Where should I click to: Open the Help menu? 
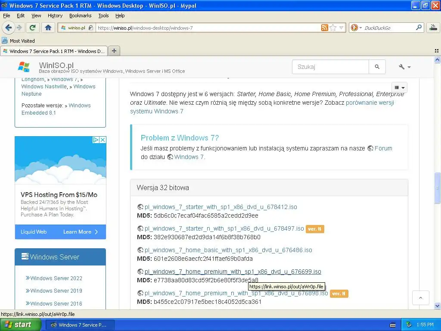click(x=120, y=16)
